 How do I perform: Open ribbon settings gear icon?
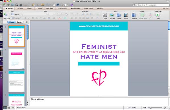point(167,8)
